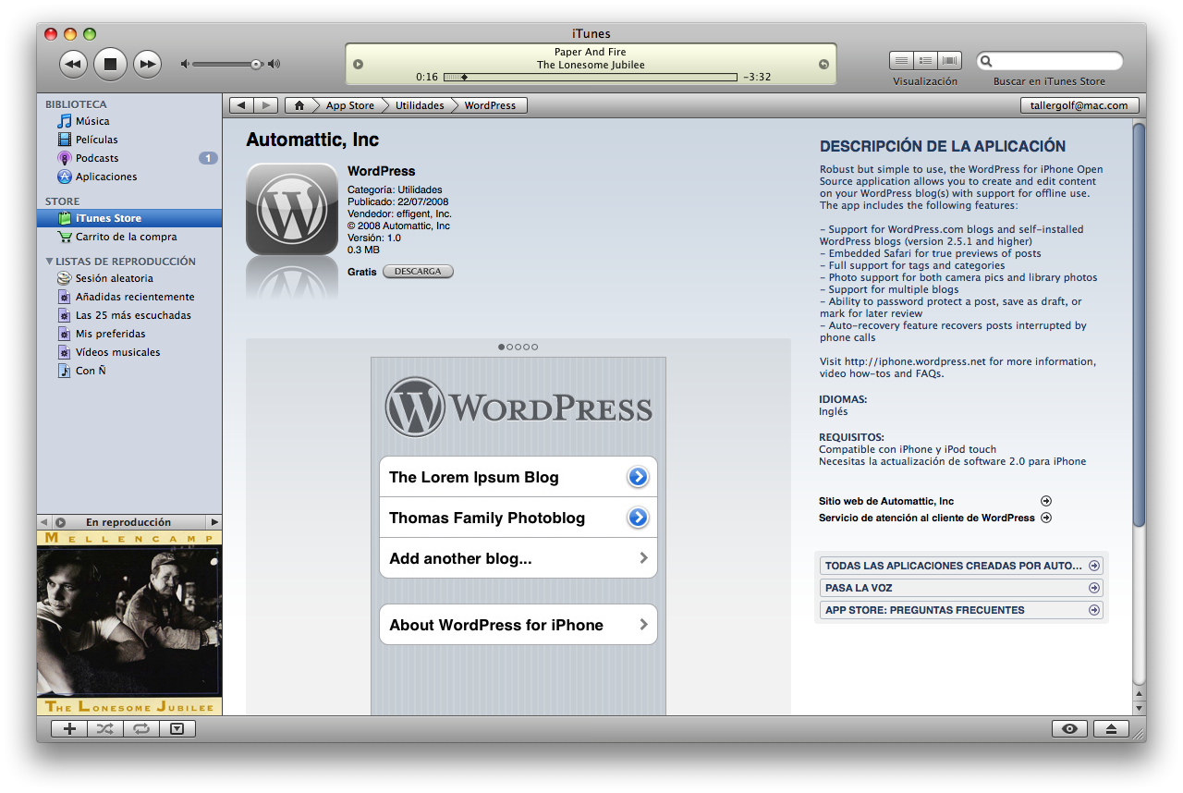Screen dimensions: 1183x793
Task: Collapse Listas de reproducción section
Action: (49, 262)
